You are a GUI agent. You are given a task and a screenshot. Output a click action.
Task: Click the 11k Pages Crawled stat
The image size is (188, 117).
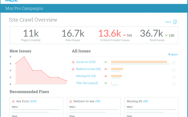[x=31, y=35]
